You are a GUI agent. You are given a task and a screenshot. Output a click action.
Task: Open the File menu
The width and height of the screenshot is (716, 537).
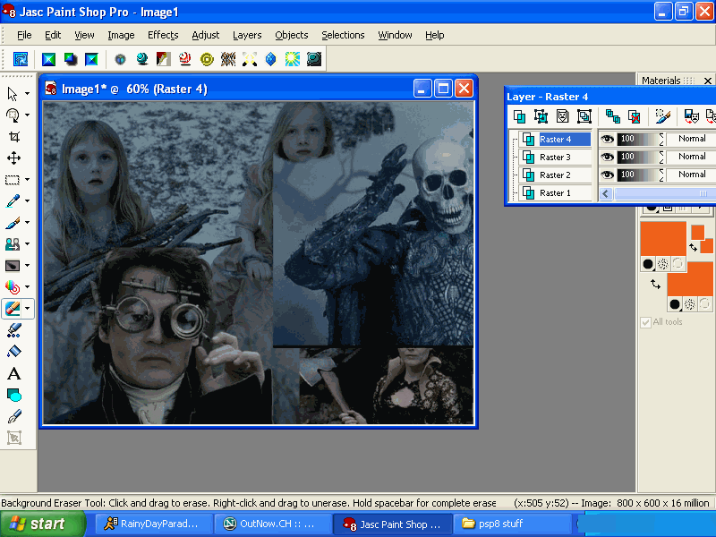click(x=24, y=35)
